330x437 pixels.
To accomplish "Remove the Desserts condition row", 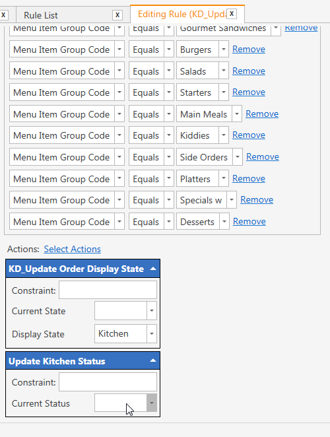I will (x=249, y=221).
